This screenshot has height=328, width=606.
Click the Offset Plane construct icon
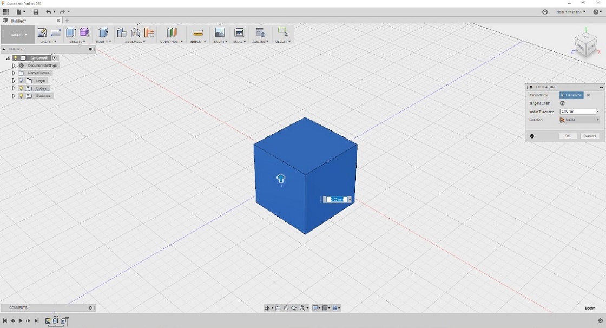[x=171, y=32]
